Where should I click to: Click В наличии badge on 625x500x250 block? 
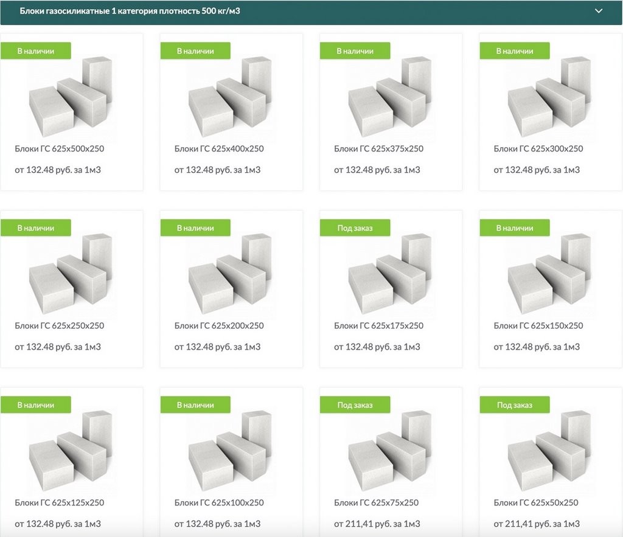point(35,51)
